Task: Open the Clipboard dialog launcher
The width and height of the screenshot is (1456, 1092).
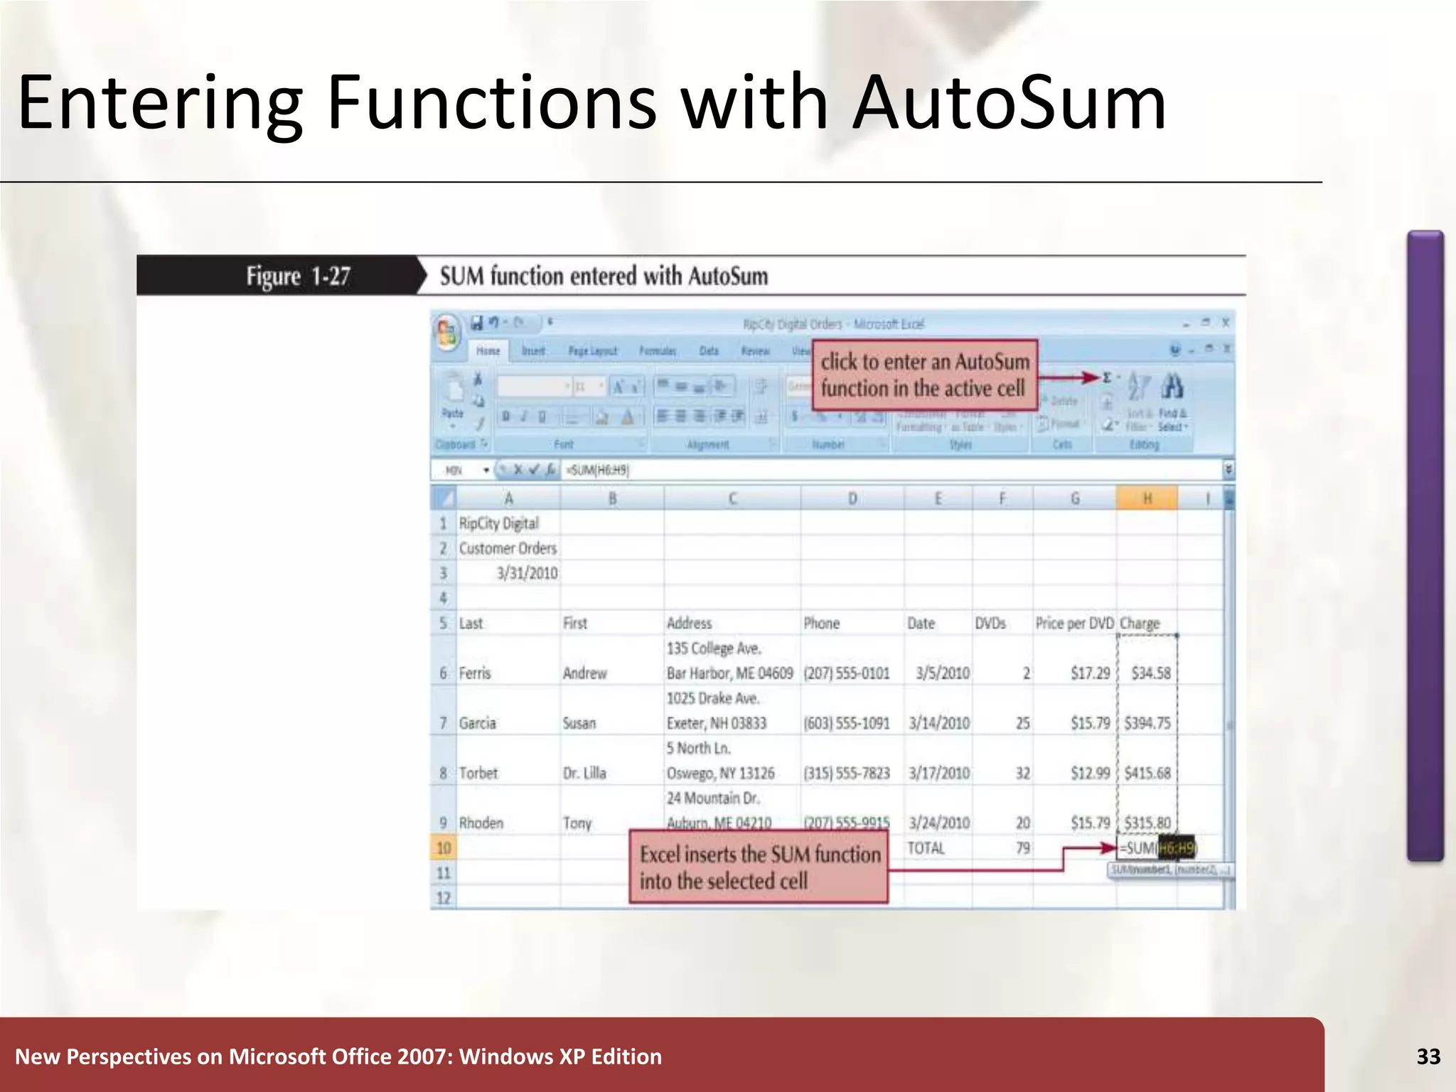Action: coord(483,444)
